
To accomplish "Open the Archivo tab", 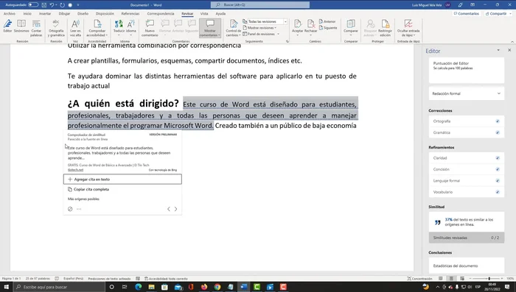I will pyautogui.click(x=10, y=14).
